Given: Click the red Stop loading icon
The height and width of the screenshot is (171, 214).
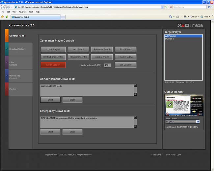Looking at the screenshot, I should click(x=171, y=7).
